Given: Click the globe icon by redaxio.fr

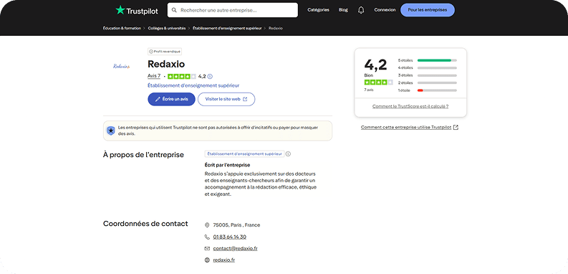Looking at the screenshot, I should 207,260.
